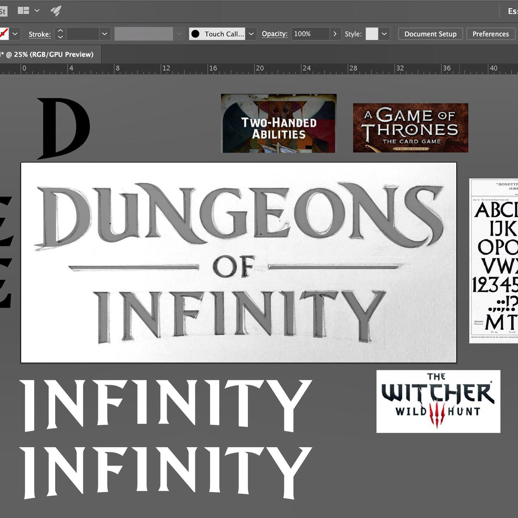Click the Touch Calligraphic brush definition
The height and width of the screenshot is (518, 518).
click(217, 34)
